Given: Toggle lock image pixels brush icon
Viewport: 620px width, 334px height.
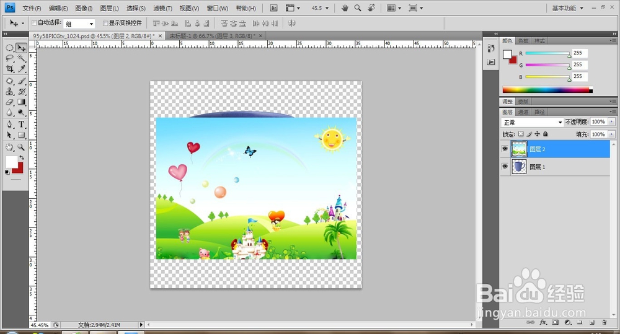Looking at the screenshot, I should [x=529, y=134].
